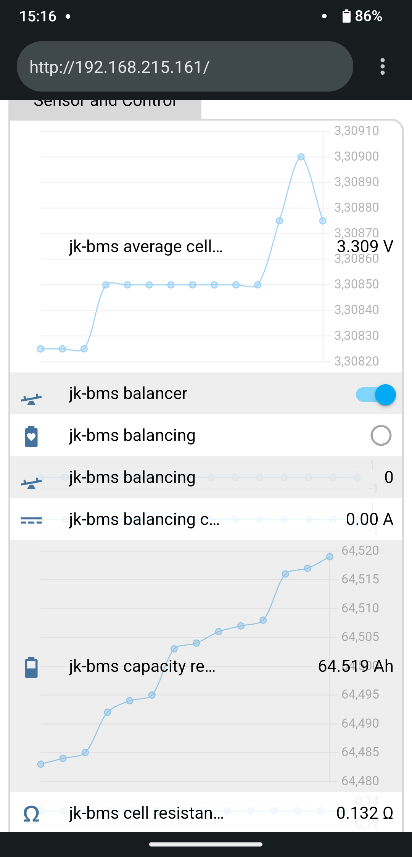Tap the seesaw icon in the balancing value row
The height and width of the screenshot is (857, 412).
point(31,483)
